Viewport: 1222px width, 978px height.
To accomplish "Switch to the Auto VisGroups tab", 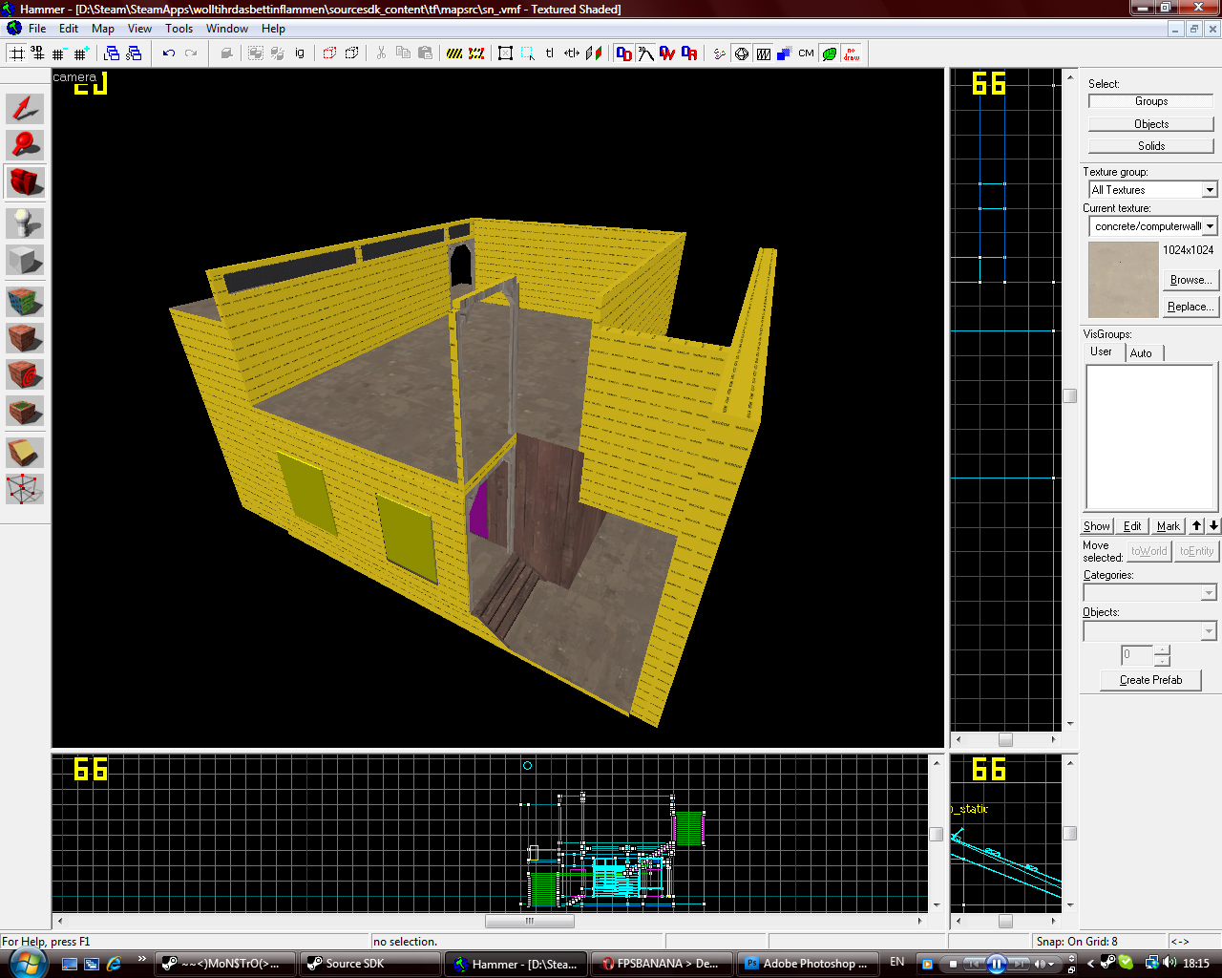I will point(1141,353).
